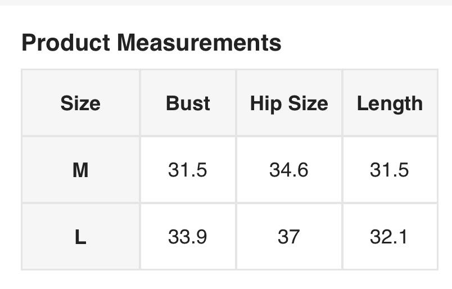Click the light gray strip above the heading
This screenshot has width=452, height=289.
[x=225, y=2]
